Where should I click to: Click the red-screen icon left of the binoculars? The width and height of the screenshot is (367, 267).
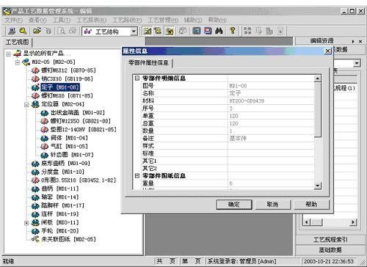[208, 31]
